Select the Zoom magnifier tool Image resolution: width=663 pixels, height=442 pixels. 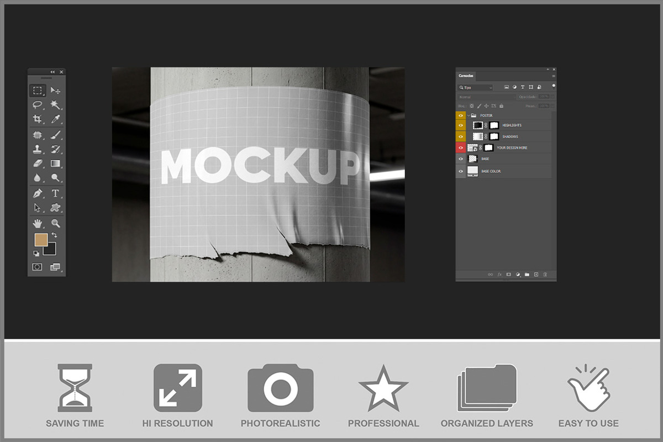coord(55,224)
